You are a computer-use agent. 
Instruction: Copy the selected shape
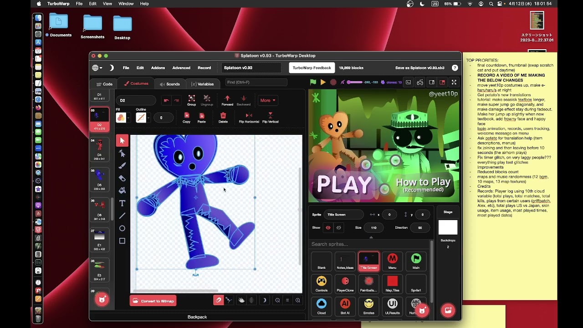coord(186,118)
